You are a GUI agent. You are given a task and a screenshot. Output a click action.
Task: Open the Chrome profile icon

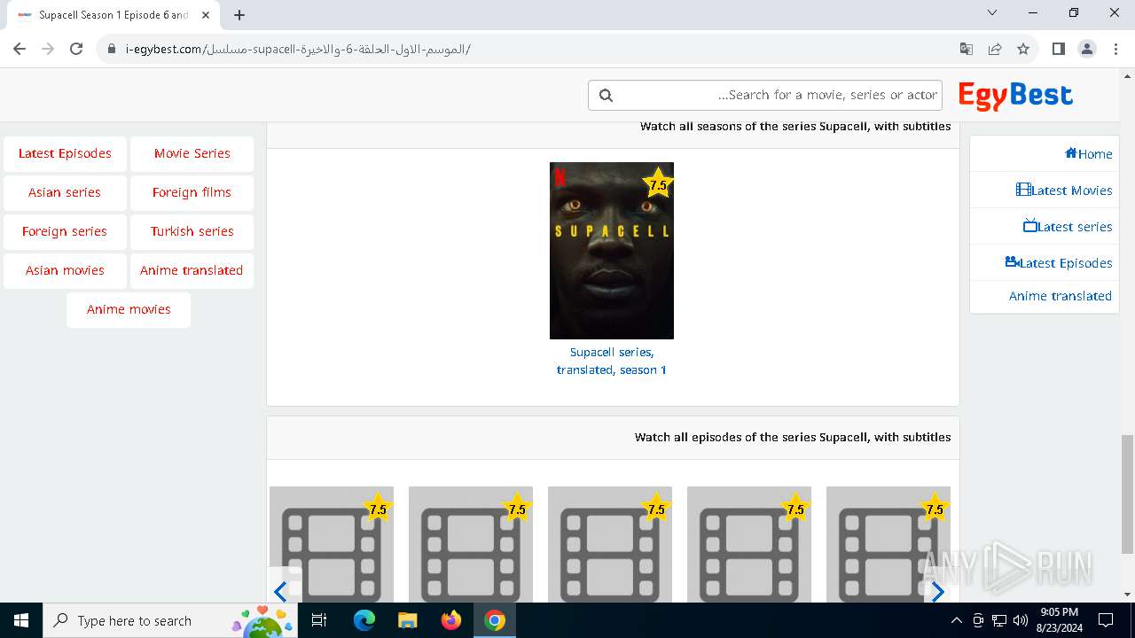click(x=1087, y=49)
